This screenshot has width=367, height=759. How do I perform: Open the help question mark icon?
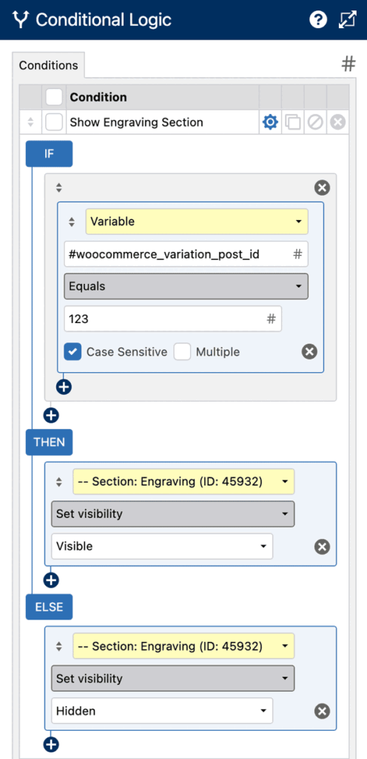point(318,20)
